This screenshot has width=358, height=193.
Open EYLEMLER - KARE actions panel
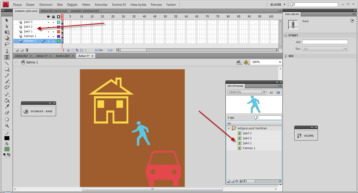pos(39,111)
